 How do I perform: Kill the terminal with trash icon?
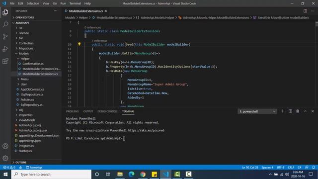coord(298,111)
